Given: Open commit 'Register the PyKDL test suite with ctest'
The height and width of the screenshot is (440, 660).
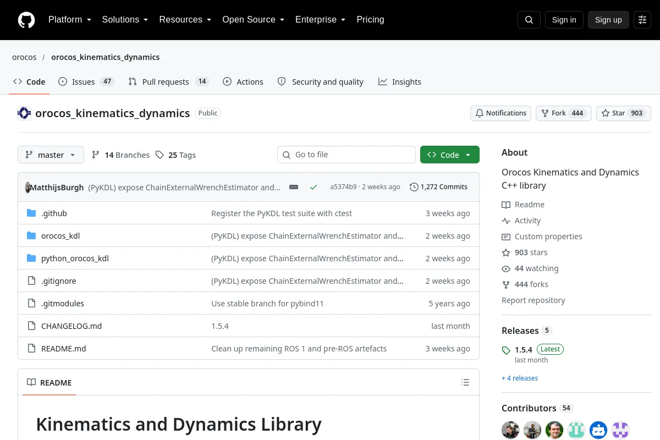Looking at the screenshot, I should tap(282, 213).
